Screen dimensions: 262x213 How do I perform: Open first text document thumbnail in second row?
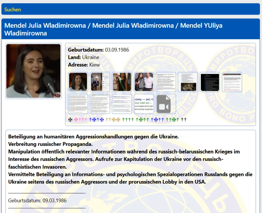pos(78,104)
